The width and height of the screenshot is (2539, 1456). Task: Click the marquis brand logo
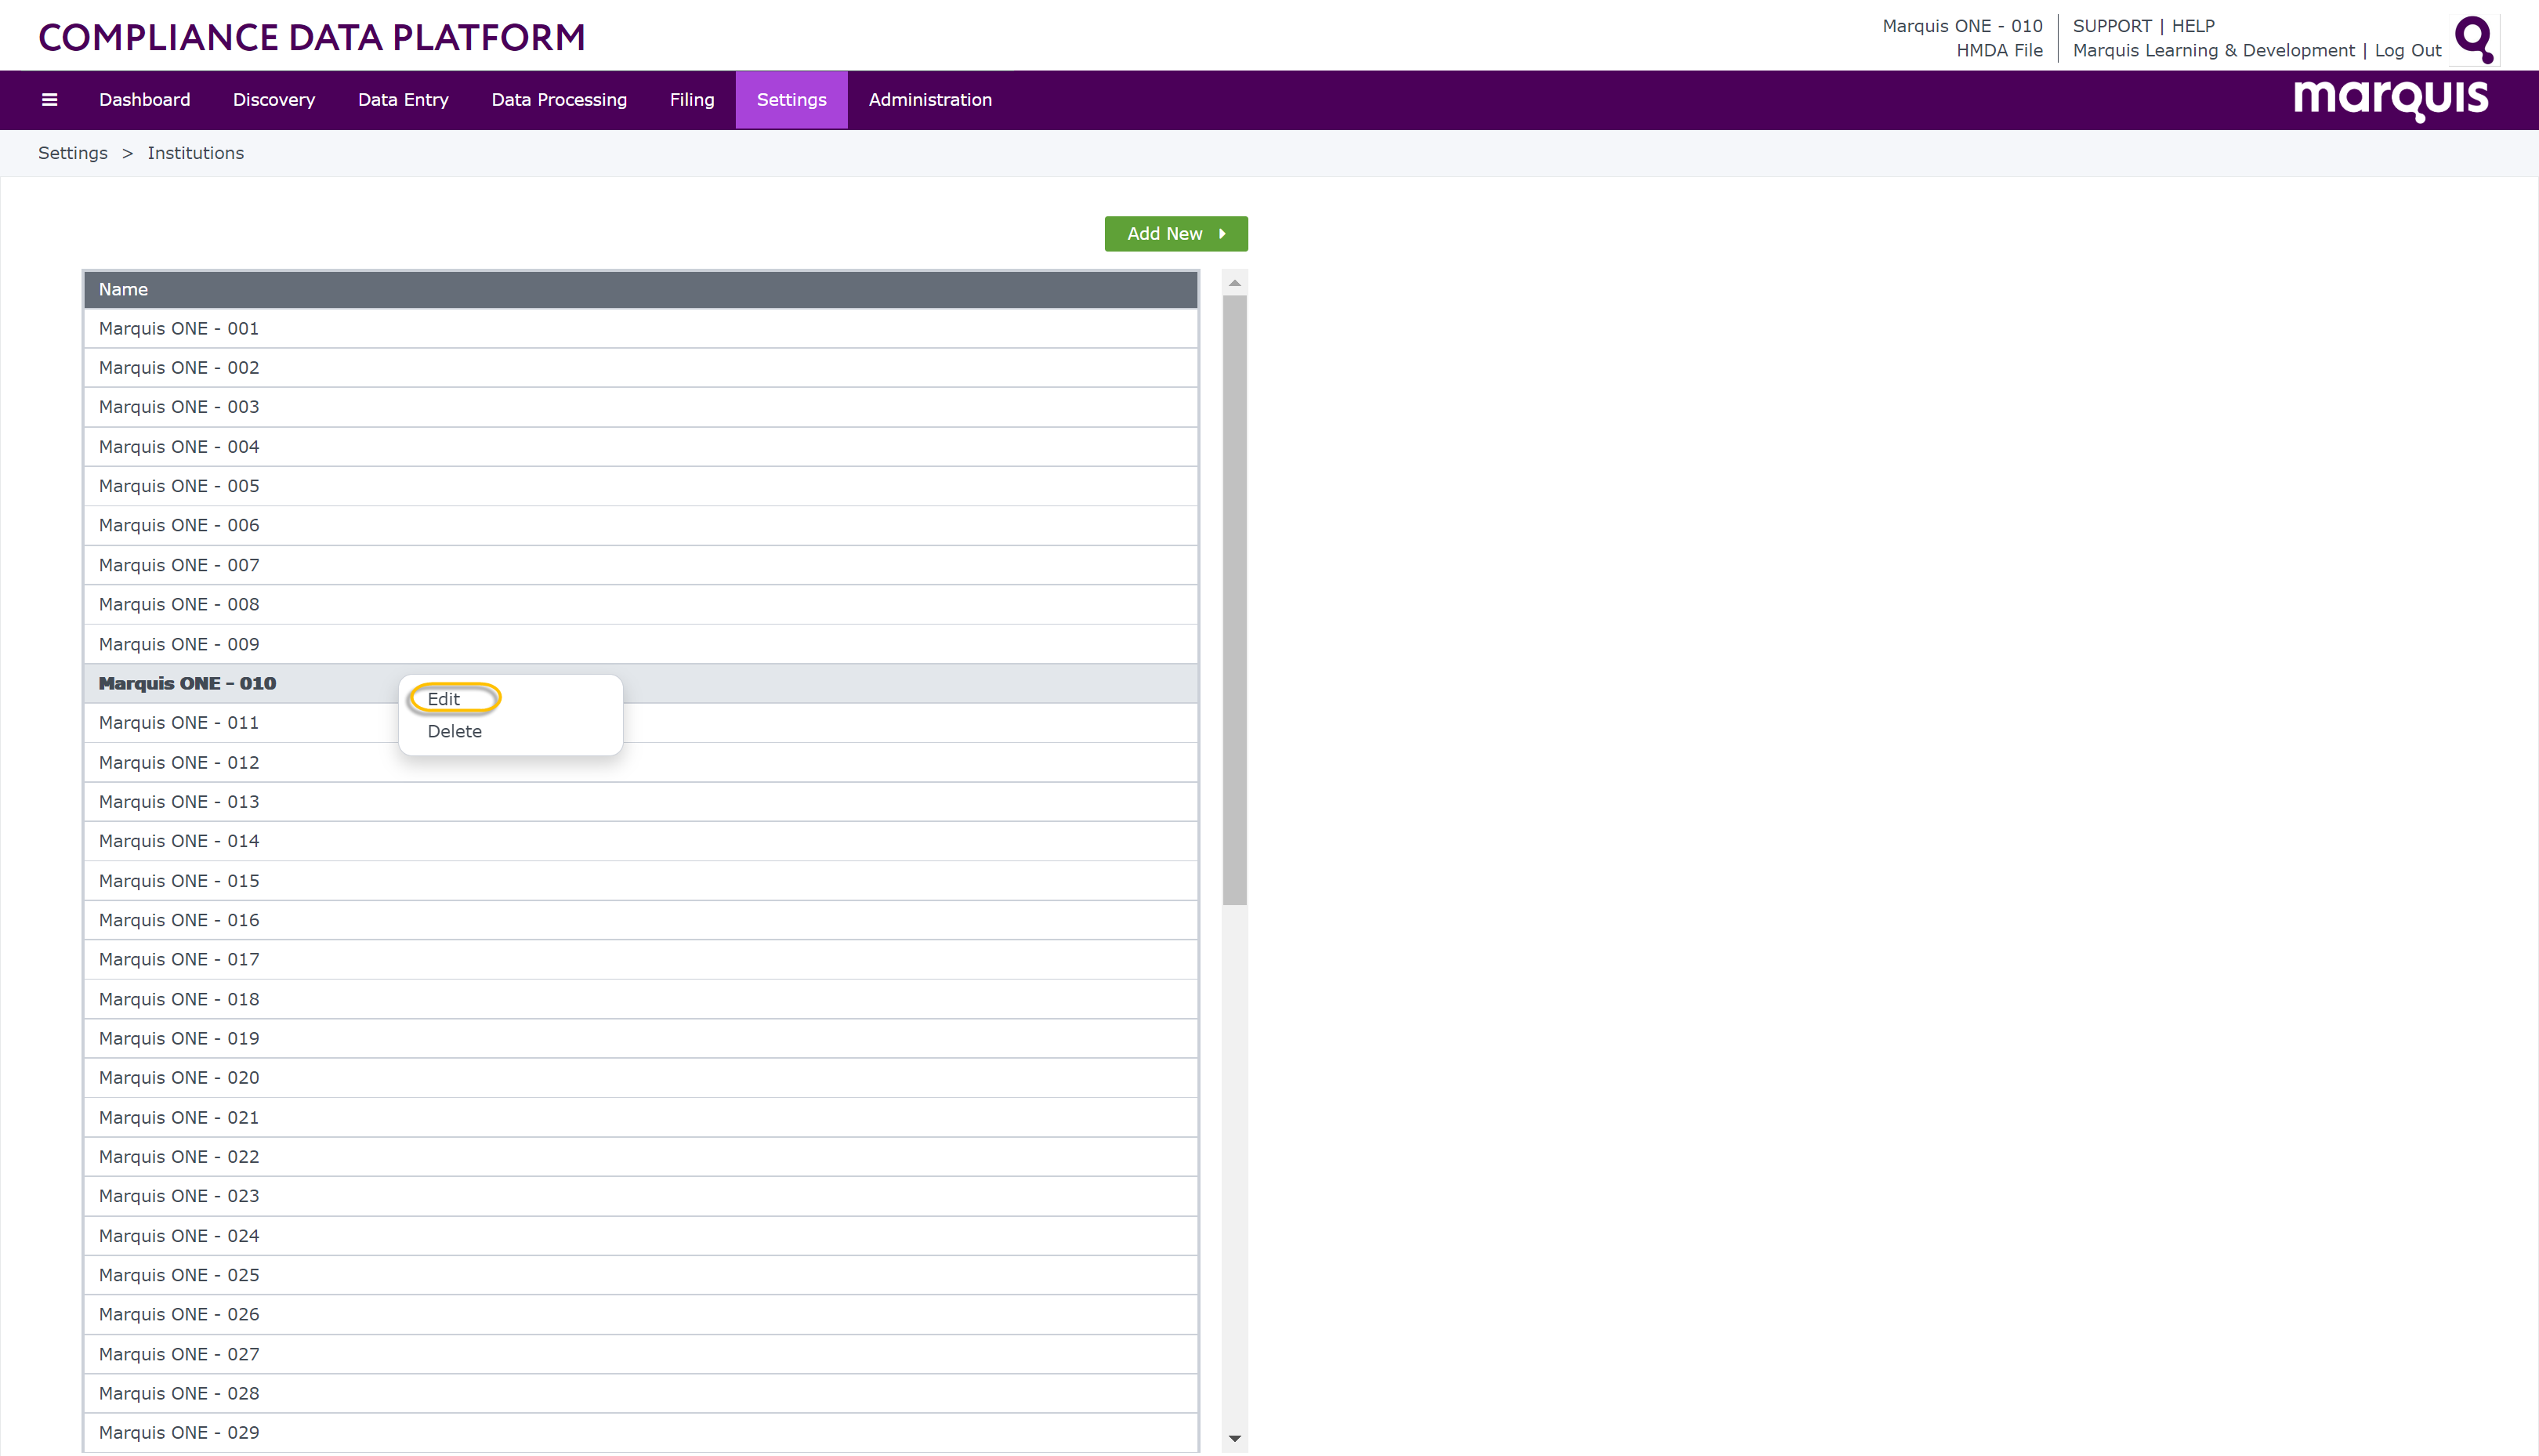tap(2390, 100)
